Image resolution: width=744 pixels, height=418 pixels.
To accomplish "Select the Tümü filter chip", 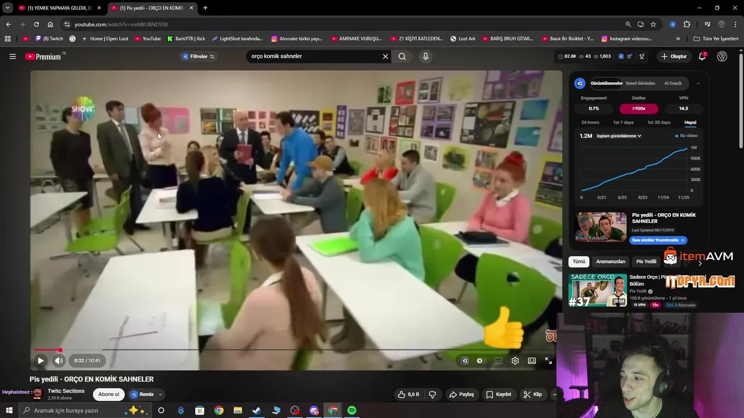I will click(x=579, y=262).
